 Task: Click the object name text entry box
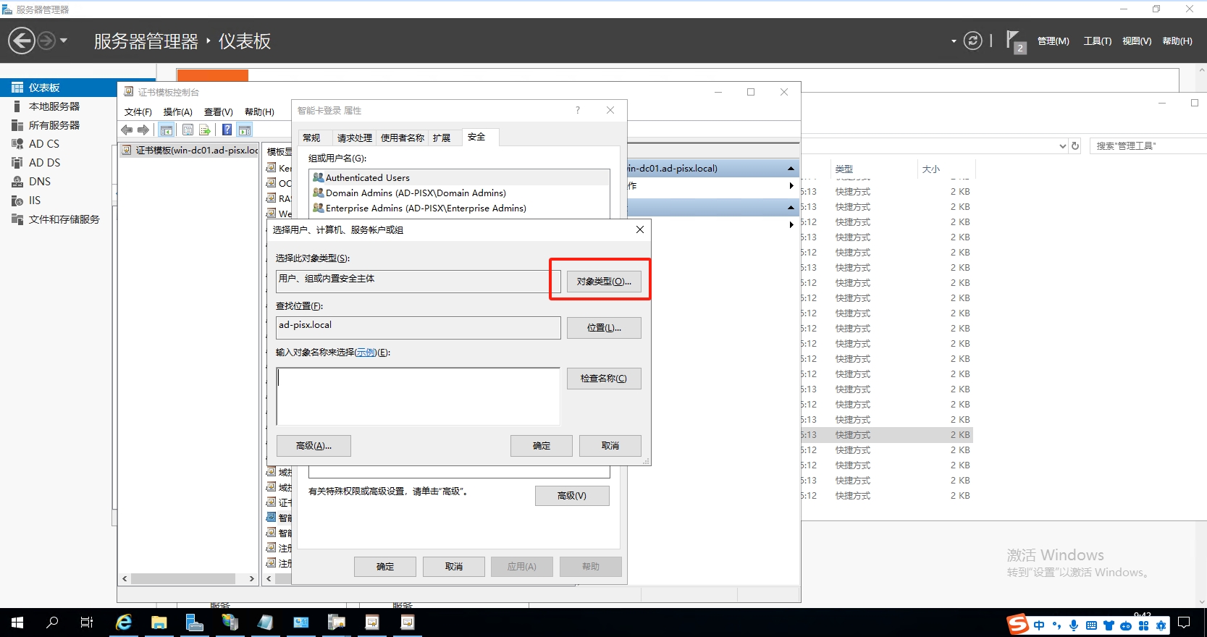click(x=418, y=396)
